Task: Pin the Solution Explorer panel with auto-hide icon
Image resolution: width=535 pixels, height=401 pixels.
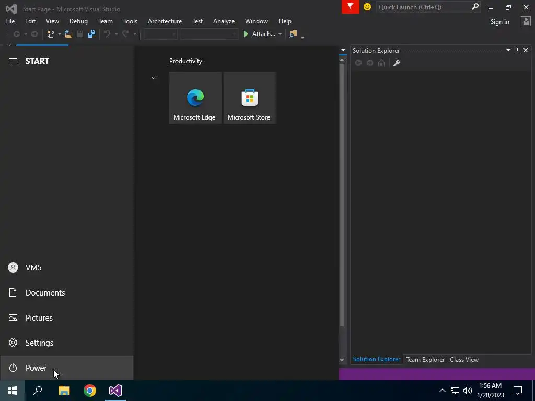Action: [517, 51]
